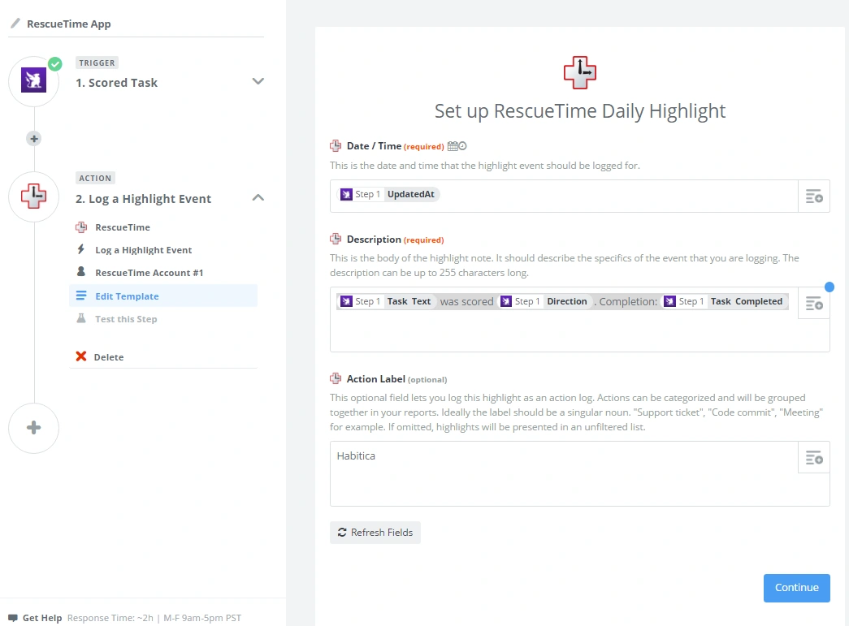The width and height of the screenshot is (849, 626).
Task: Click the RescueTime action step circle icon
Action: coord(33,196)
